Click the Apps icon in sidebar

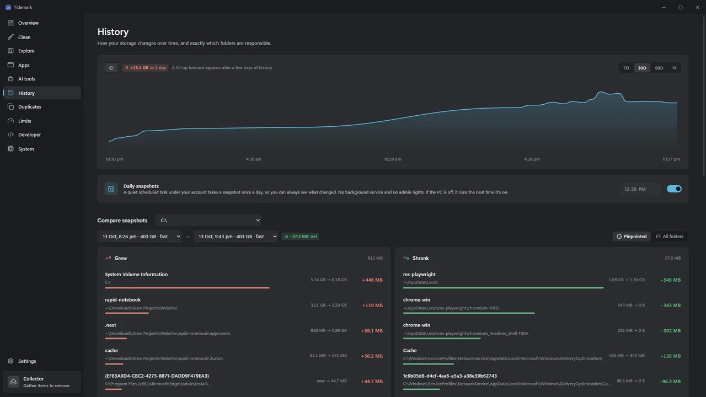pyautogui.click(x=10, y=65)
